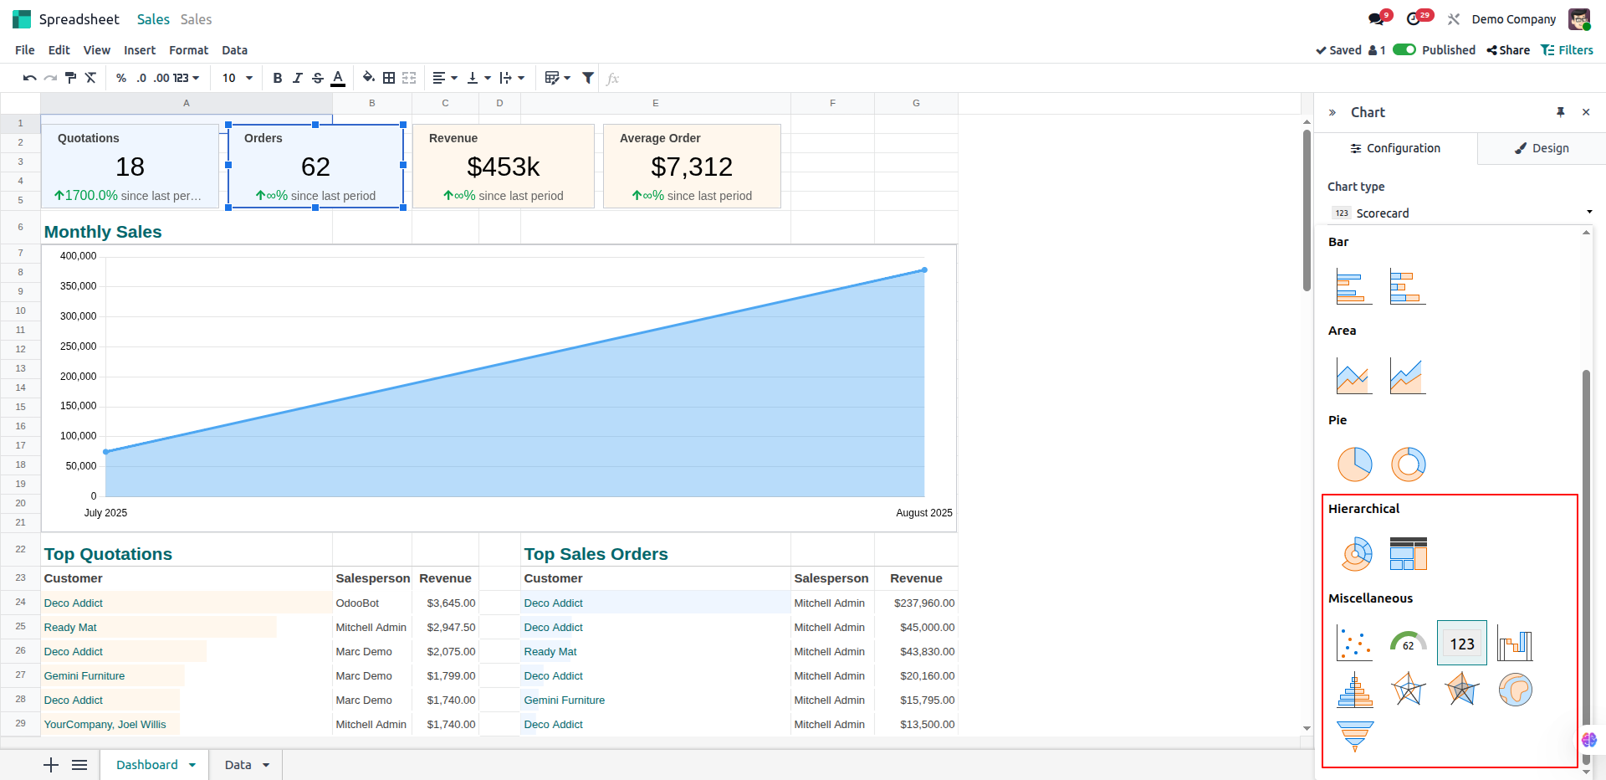This screenshot has height=780, width=1606.
Task: Activate the paint format tool
Action: click(70, 78)
